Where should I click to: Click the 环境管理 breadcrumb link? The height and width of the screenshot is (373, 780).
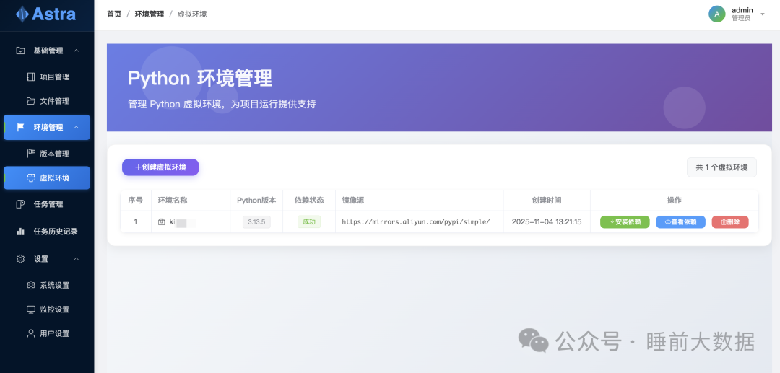click(149, 14)
